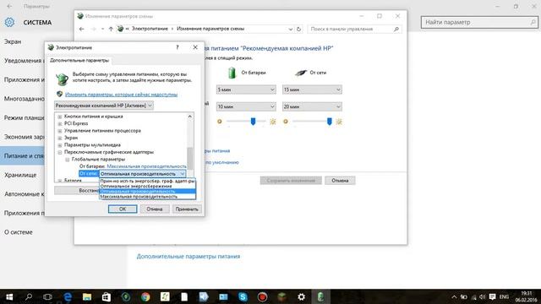Click Изменить параметры, которые сейчас недоступны link
The image size is (541, 304).
click(x=121, y=94)
